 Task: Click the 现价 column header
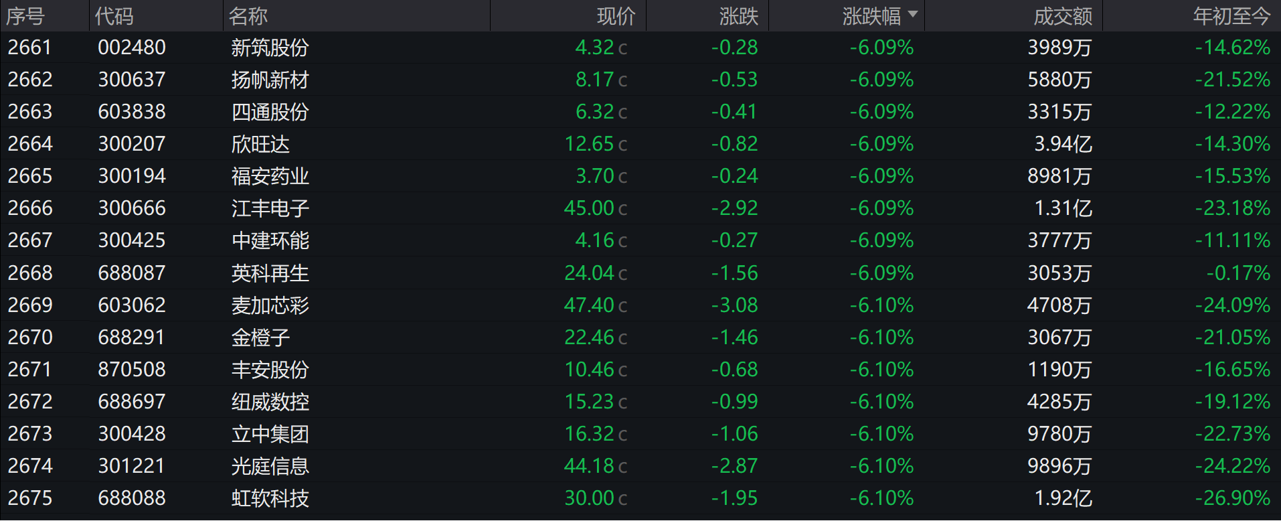(616, 16)
